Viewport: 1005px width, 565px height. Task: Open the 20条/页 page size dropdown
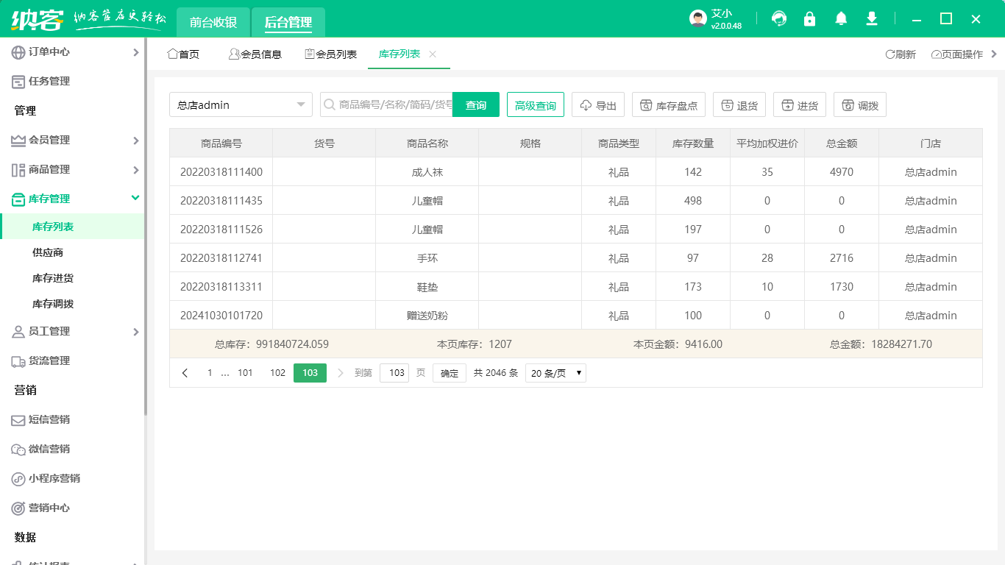pyautogui.click(x=555, y=373)
